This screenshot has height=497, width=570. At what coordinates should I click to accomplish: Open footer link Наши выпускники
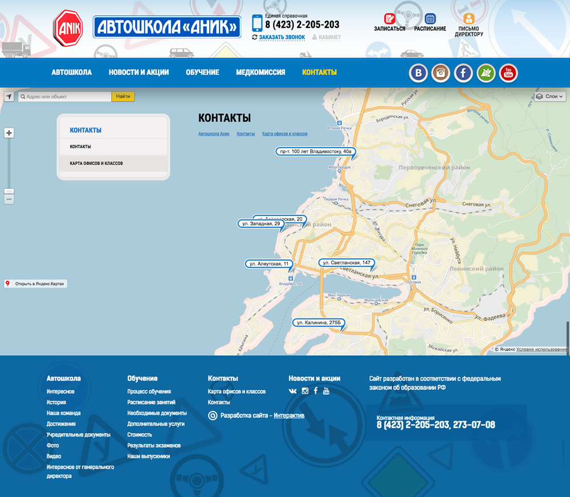[x=149, y=457]
